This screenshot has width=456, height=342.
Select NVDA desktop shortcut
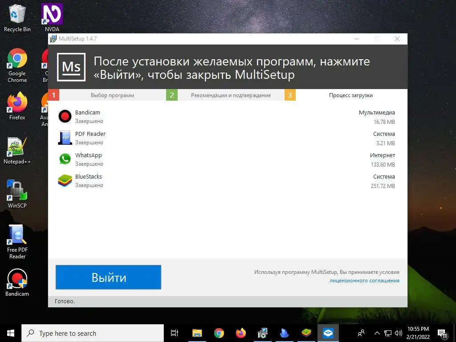pos(52,17)
